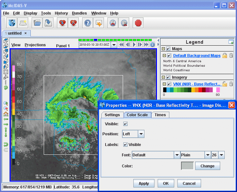This screenshot has height=192, width=237.
Task: Open the Font Default dropdown
Action: [x=177, y=155]
